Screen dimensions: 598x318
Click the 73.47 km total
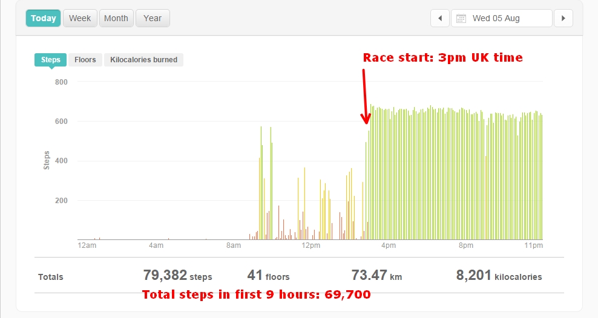(376, 275)
